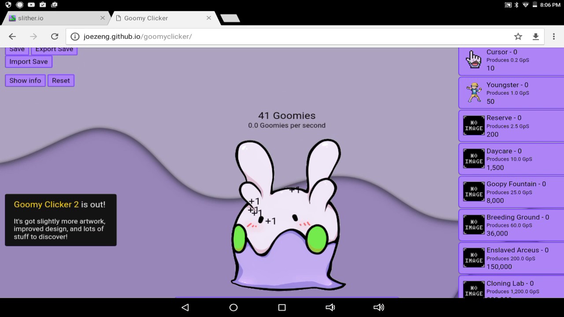The width and height of the screenshot is (564, 317).
Task: Click the Wi-Fi status icon
Action: [x=525, y=5]
